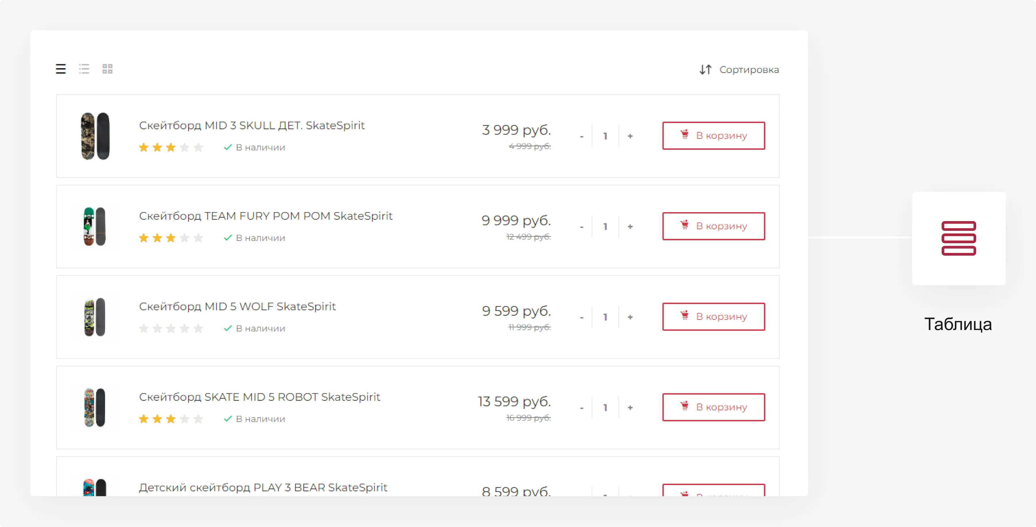
Task: Decrease quantity for TEAM FURY POM POM
Action: pos(582,227)
